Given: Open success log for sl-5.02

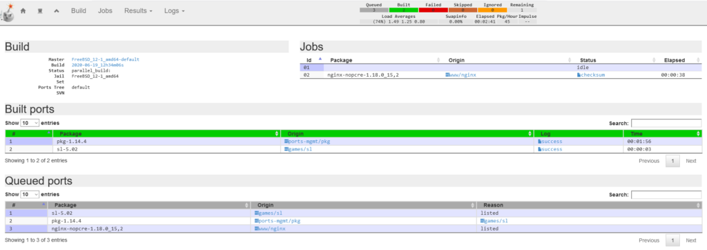Looking at the screenshot, I should pos(552,149).
